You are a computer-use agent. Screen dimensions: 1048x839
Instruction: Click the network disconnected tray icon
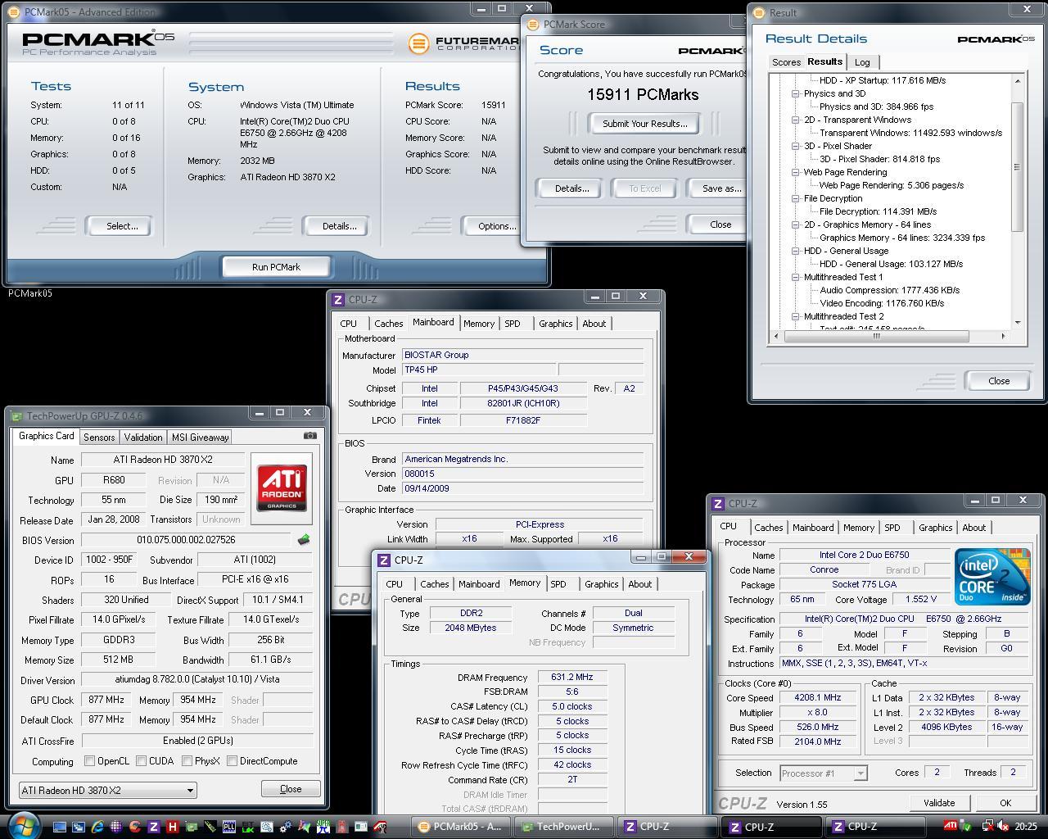(x=988, y=826)
